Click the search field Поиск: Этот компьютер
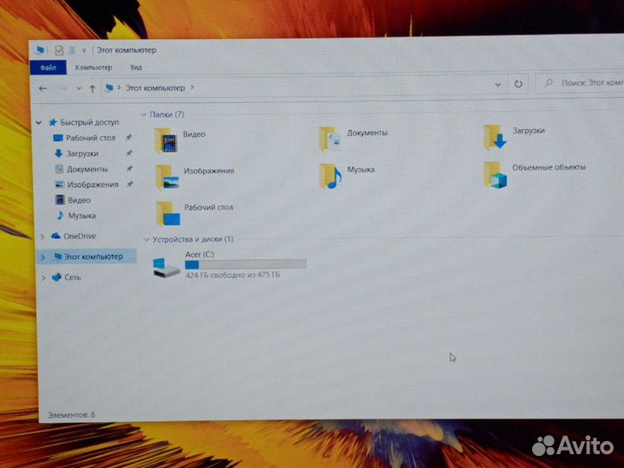 (580, 83)
